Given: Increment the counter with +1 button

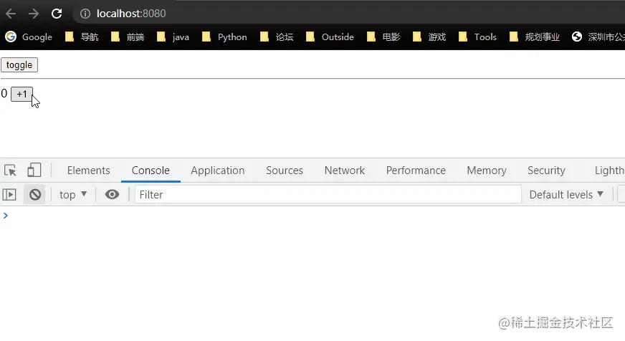Looking at the screenshot, I should click(22, 94).
